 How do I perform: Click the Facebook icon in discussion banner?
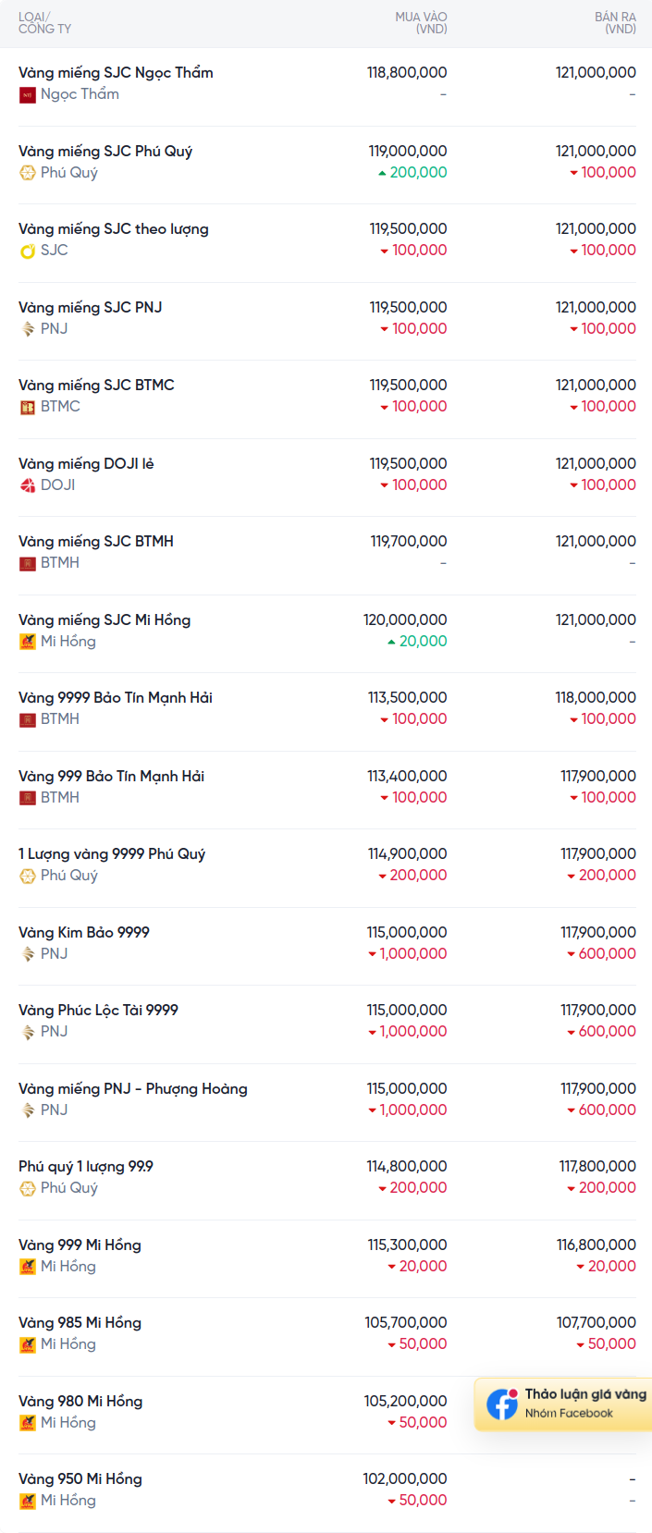[502, 1404]
